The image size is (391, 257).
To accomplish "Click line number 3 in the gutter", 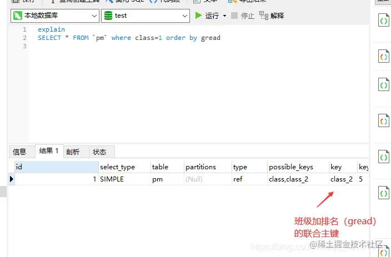I will coord(24,46).
